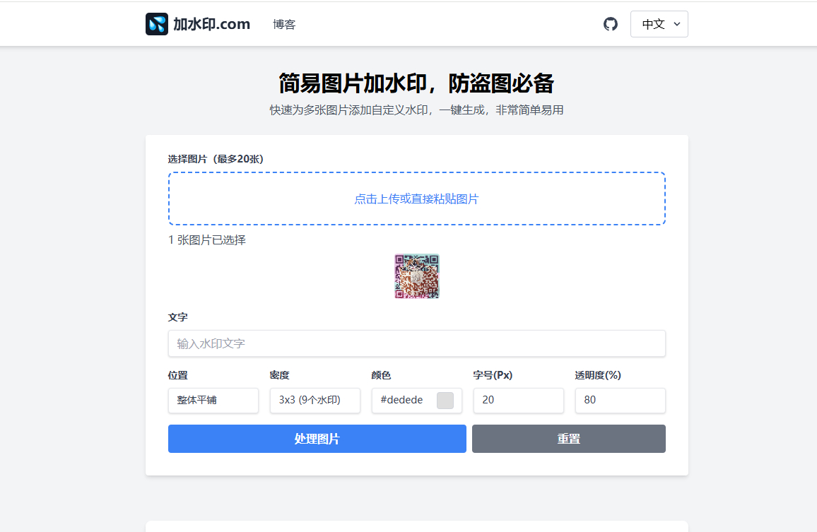
Task: Click the dashed upload area to add images
Action: pos(416,199)
